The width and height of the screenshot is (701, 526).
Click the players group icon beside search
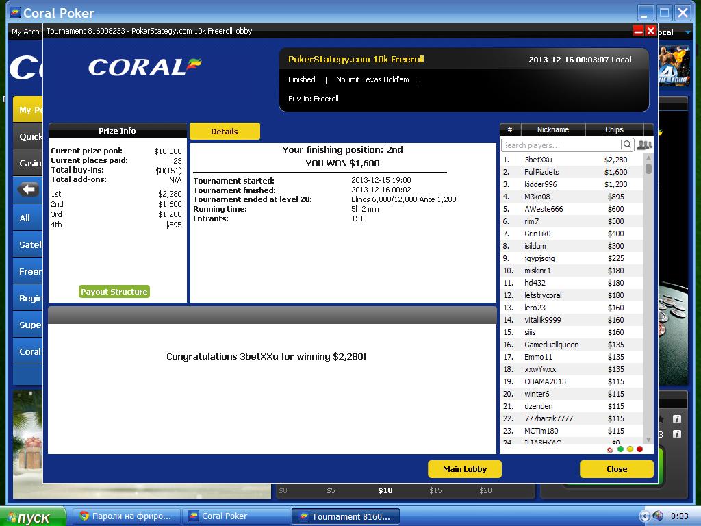click(x=644, y=145)
